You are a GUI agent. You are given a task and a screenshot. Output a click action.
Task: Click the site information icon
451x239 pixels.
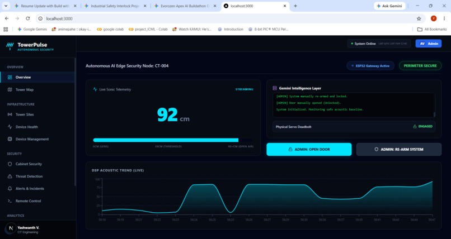(40, 18)
